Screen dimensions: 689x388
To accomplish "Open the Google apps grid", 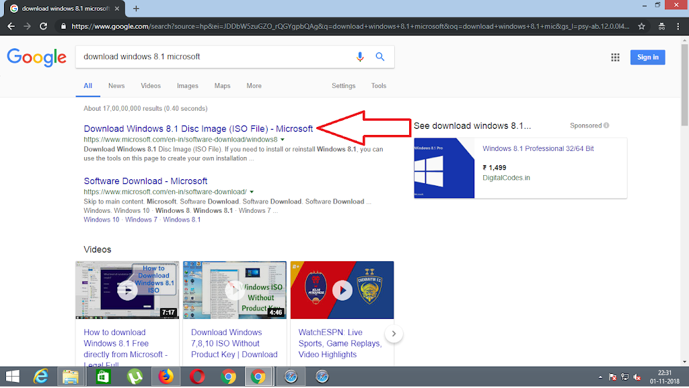I will pos(615,58).
